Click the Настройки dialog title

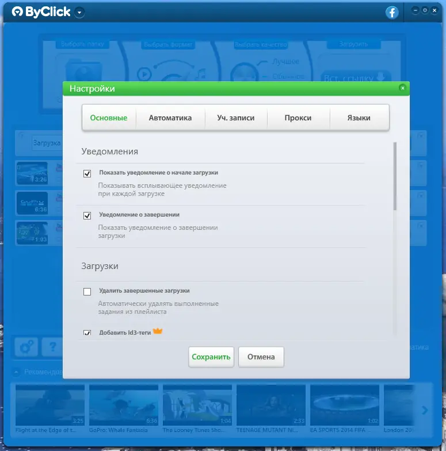pyautogui.click(x=92, y=89)
